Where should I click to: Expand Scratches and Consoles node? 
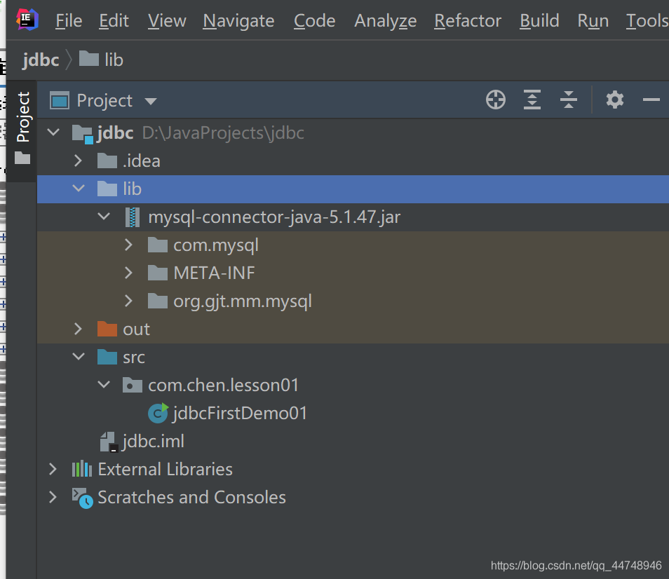click(x=53, y=497)
